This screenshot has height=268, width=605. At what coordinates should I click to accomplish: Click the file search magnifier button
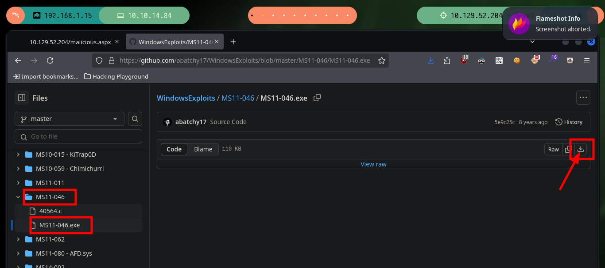coord(135,119)
